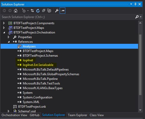This screenshot has height=119, width=145.
Task: Expand BTDFTestProject.Components project node
Action: pos(4,23)
